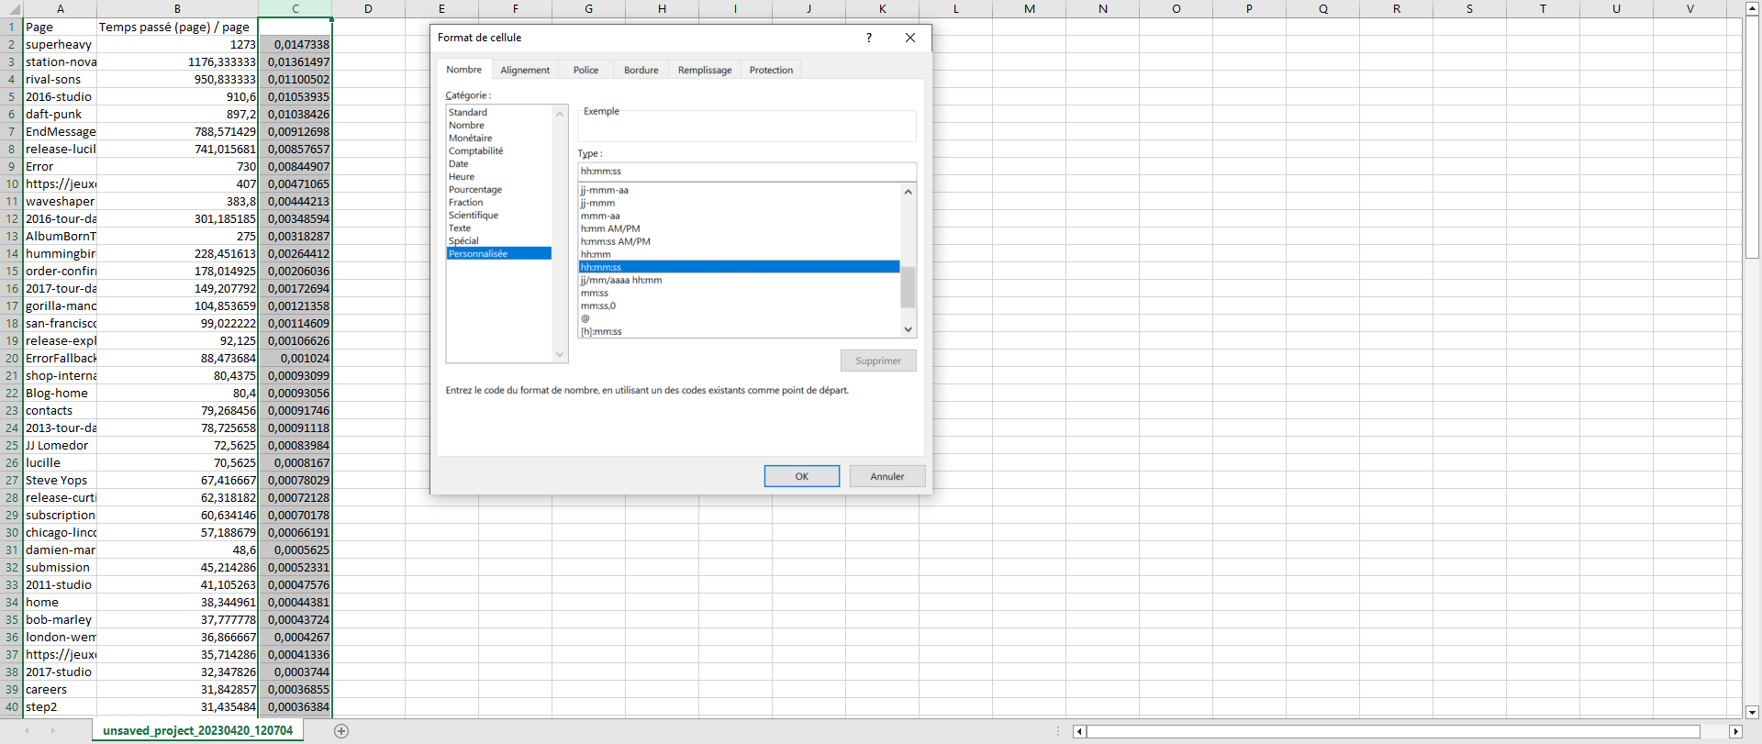Click the Annuler button
The image size is (1762, 744).
(887, 476)
